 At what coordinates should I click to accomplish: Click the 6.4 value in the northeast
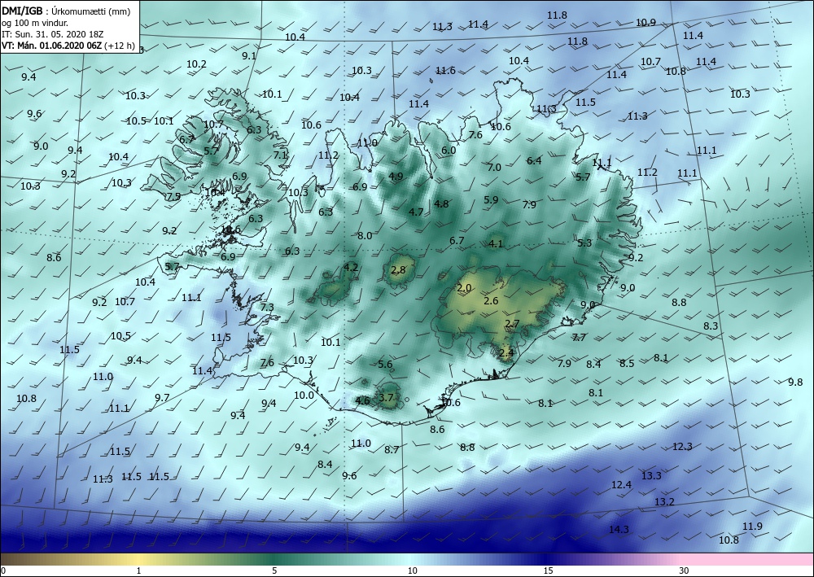pyautogui.click(x=534, y=160)
